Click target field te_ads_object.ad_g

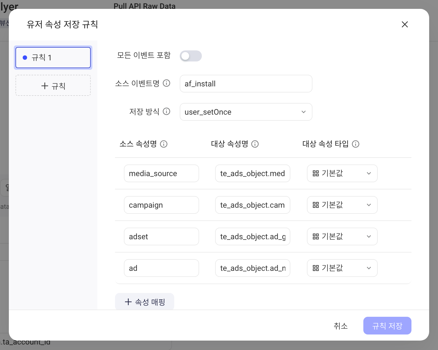click(x=253, y=236)
